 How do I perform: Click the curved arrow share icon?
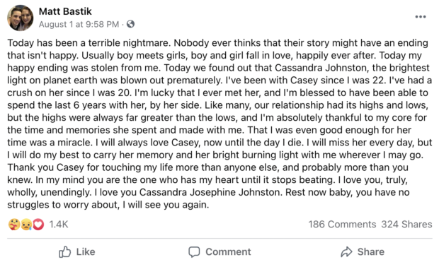point(346,251)
